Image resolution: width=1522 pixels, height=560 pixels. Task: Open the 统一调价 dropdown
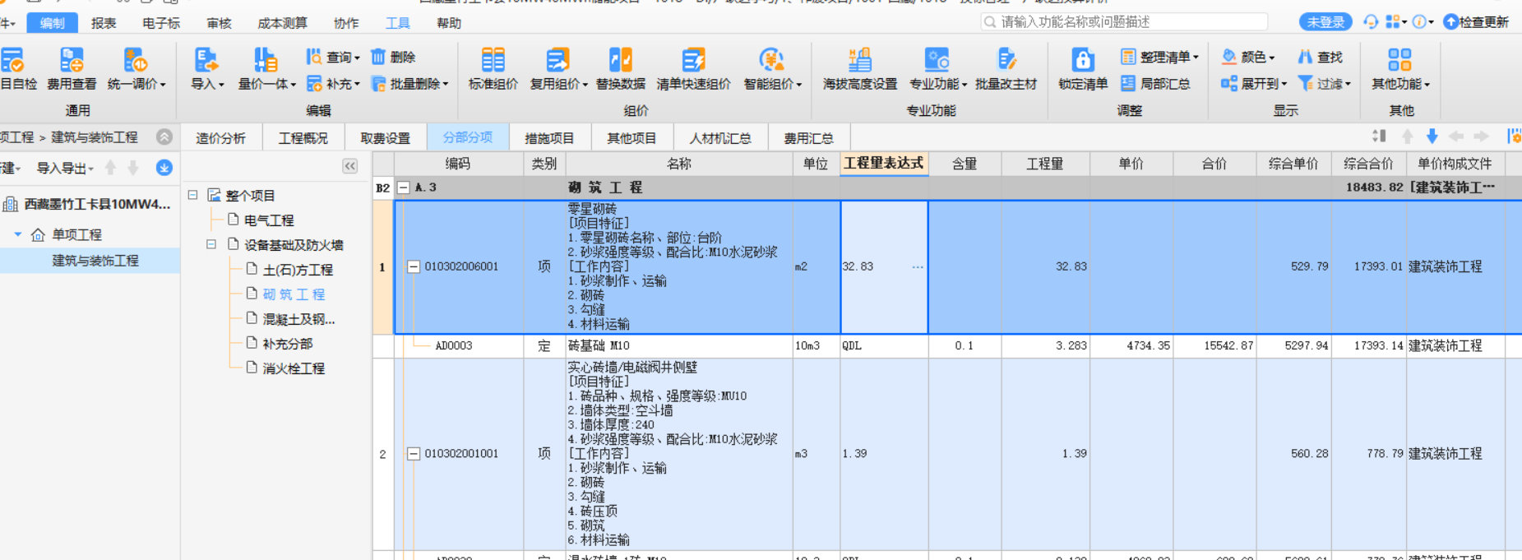136,69
